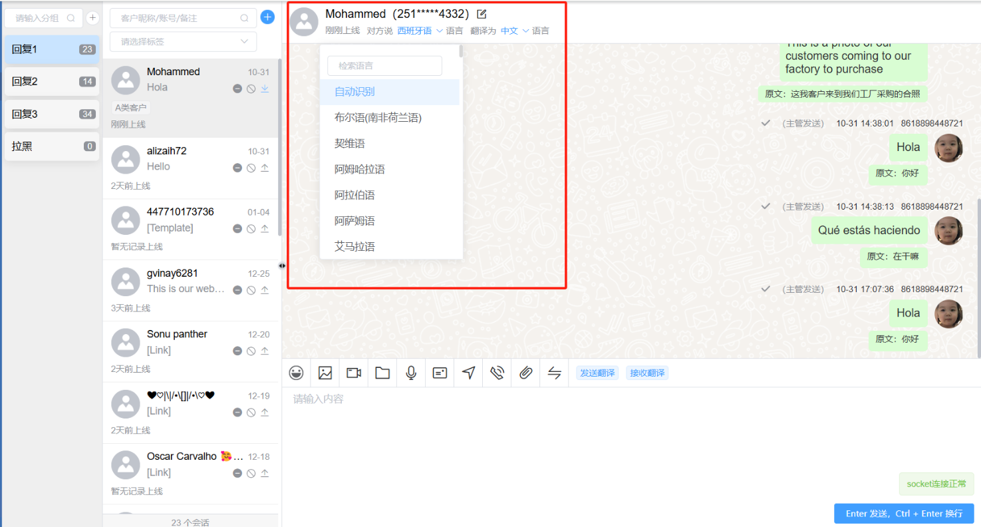Click the search magnifier in customer search box
The image size is (981, 527).
(x=245, y=19)
